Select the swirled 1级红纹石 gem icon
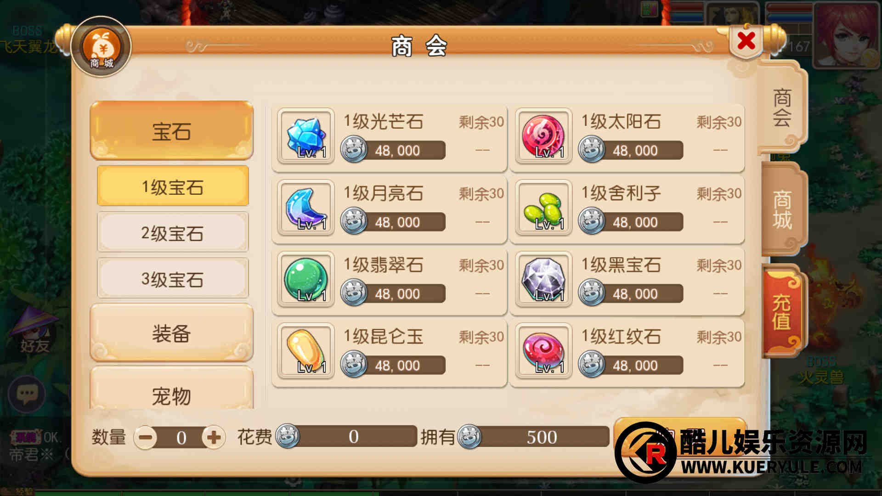 coord(543,351)
